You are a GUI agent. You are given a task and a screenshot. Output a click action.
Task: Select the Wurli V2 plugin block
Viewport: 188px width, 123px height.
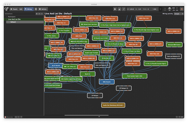(x=87, y=74)
